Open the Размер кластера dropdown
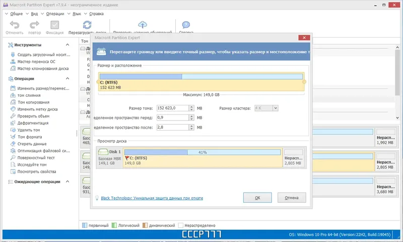Screen dimensions: 403x242 [x=275, y=108]
